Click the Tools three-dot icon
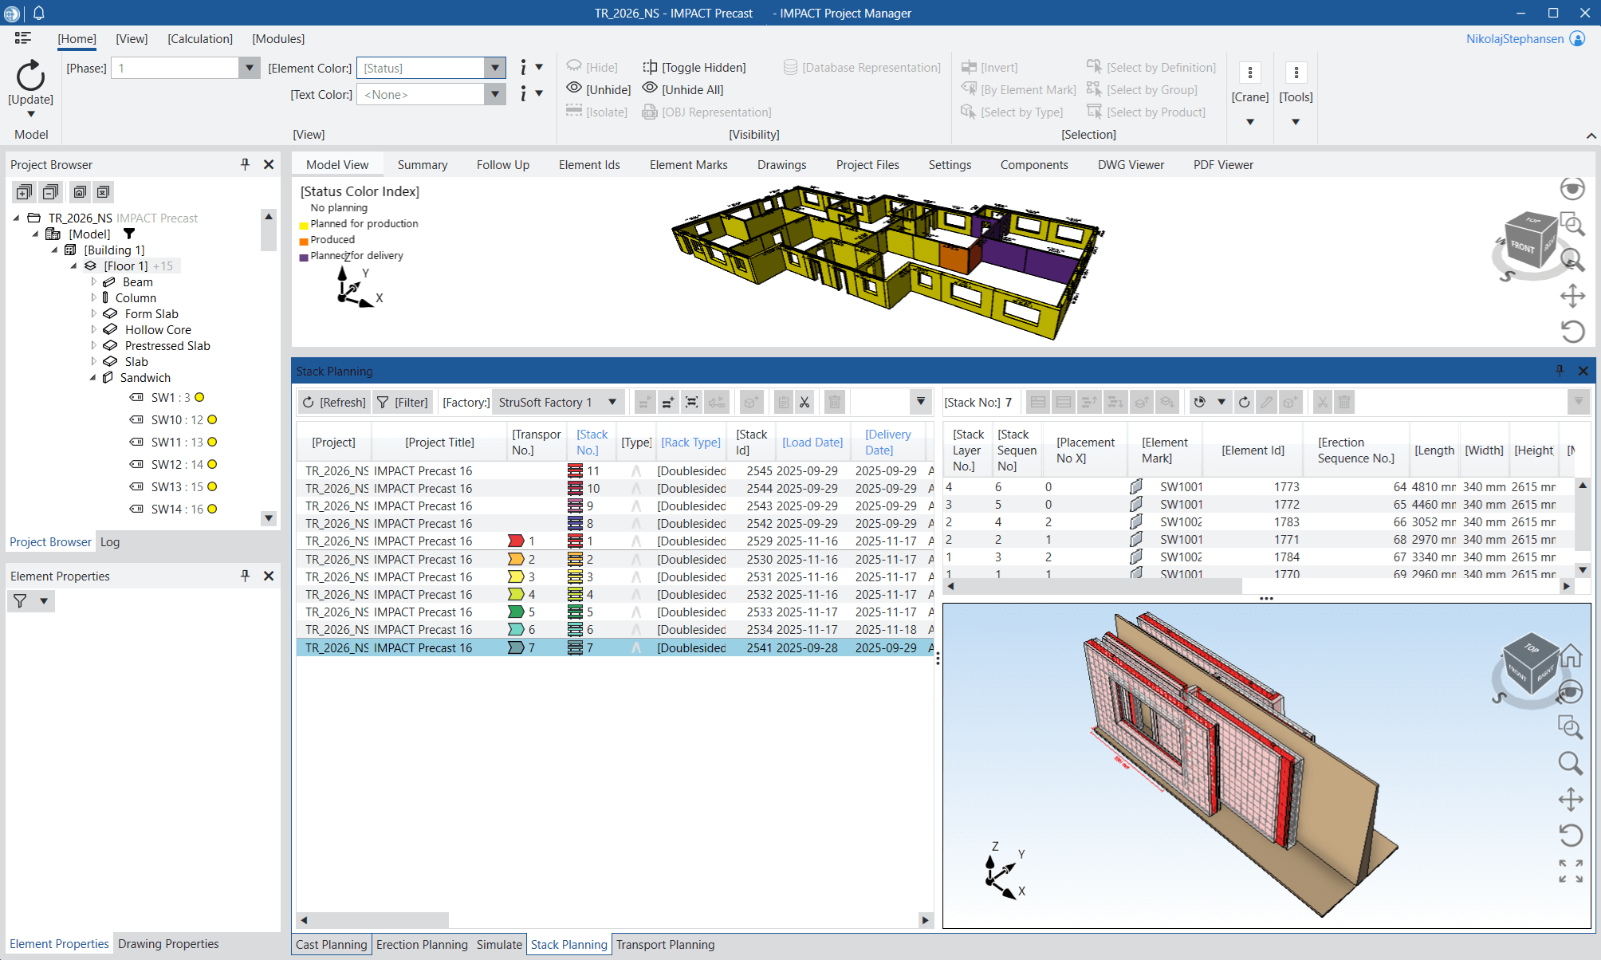The height and width of the screenshot is (960, 1601). click(x=1296, y=73)
